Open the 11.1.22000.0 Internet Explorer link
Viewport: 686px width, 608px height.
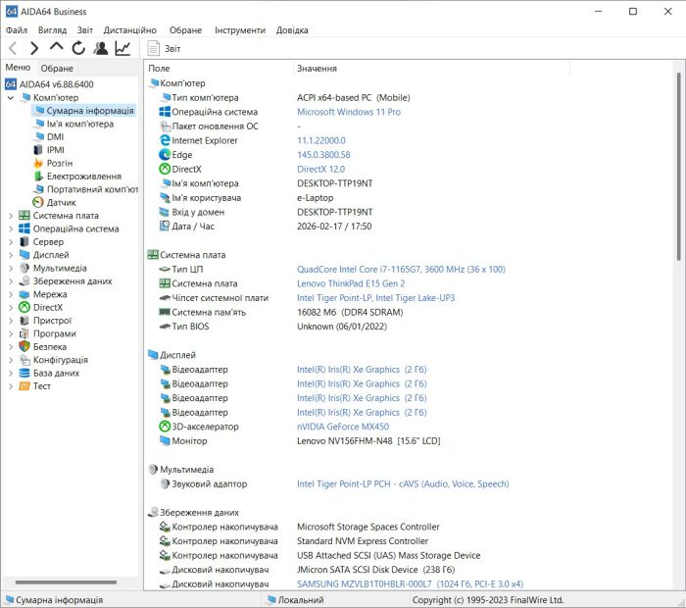click(x=321, y=140)
